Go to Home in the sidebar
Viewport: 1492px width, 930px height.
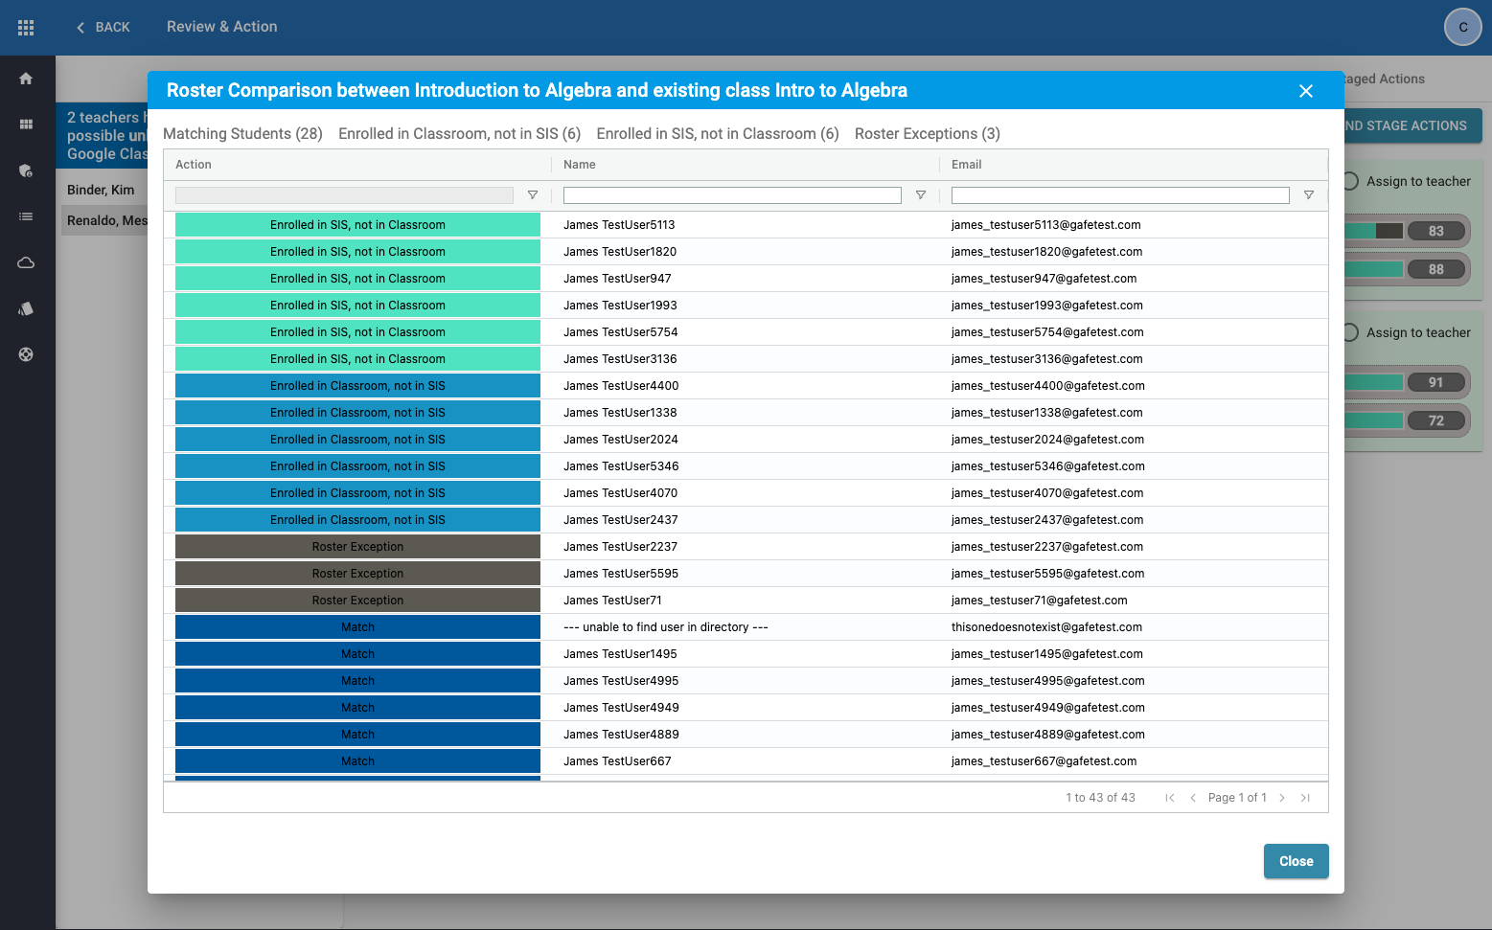pos(26,79)
